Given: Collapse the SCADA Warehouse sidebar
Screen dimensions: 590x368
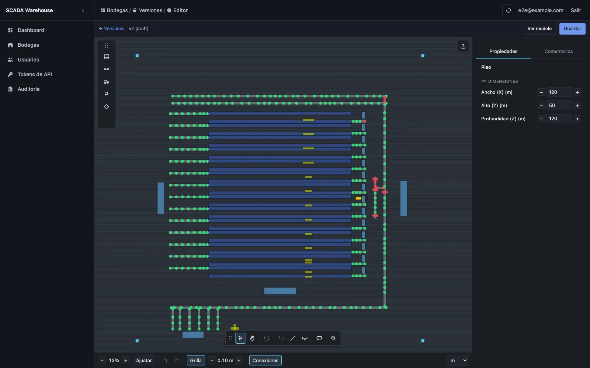Looking at the screenshot, I should click(x=83, y=10).
